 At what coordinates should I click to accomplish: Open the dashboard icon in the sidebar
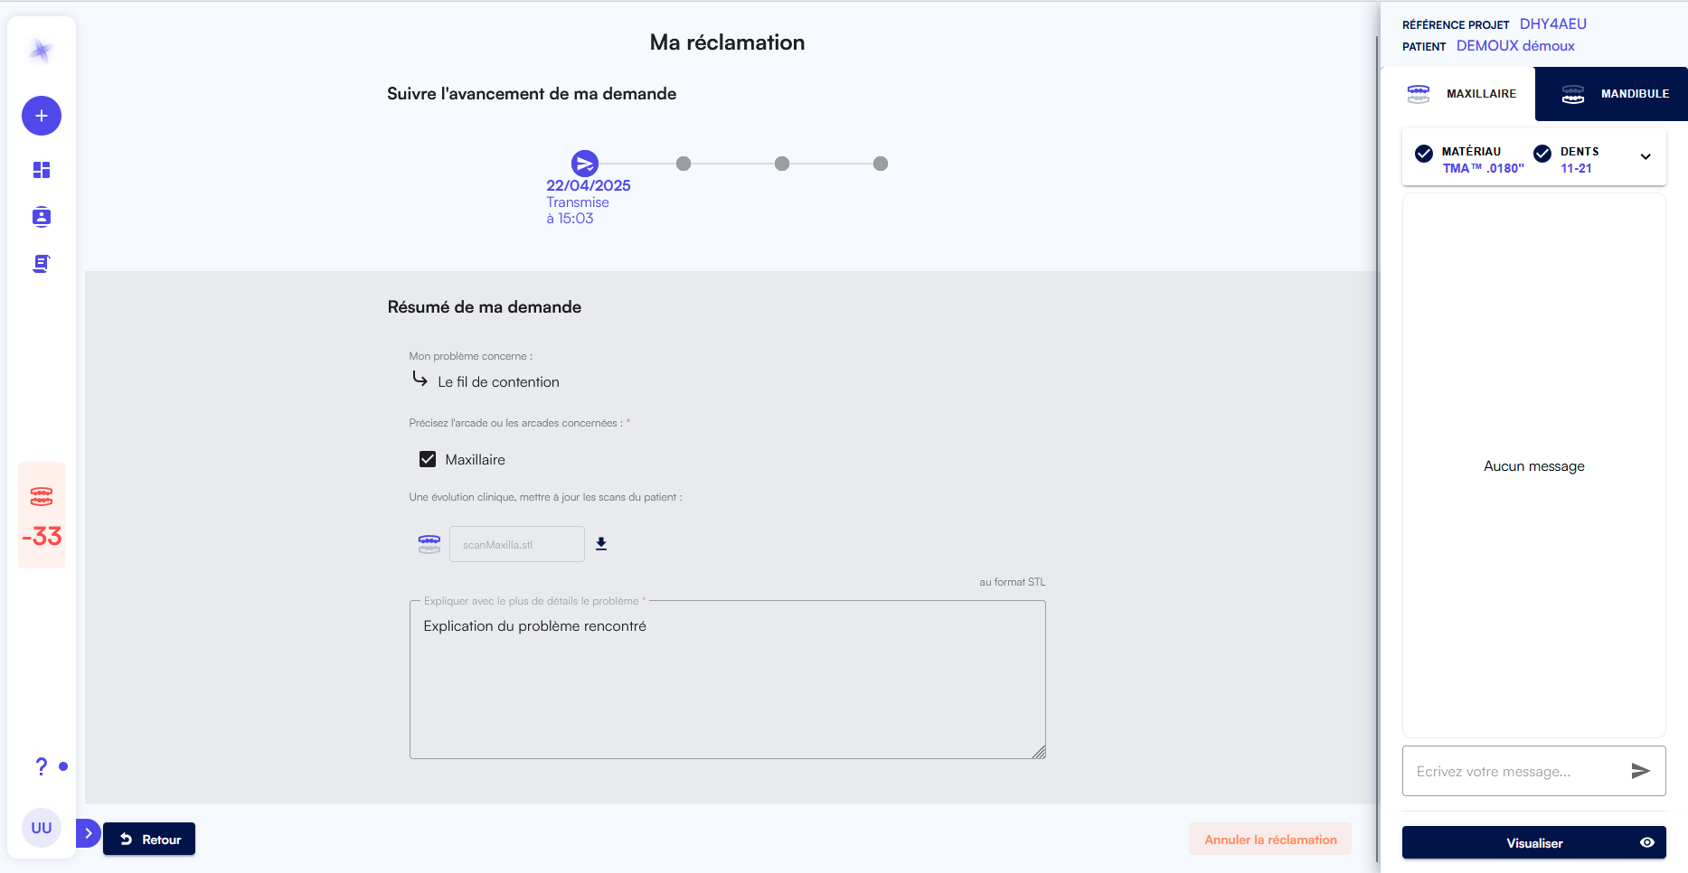pyautogui.click(x=41, y=170)
